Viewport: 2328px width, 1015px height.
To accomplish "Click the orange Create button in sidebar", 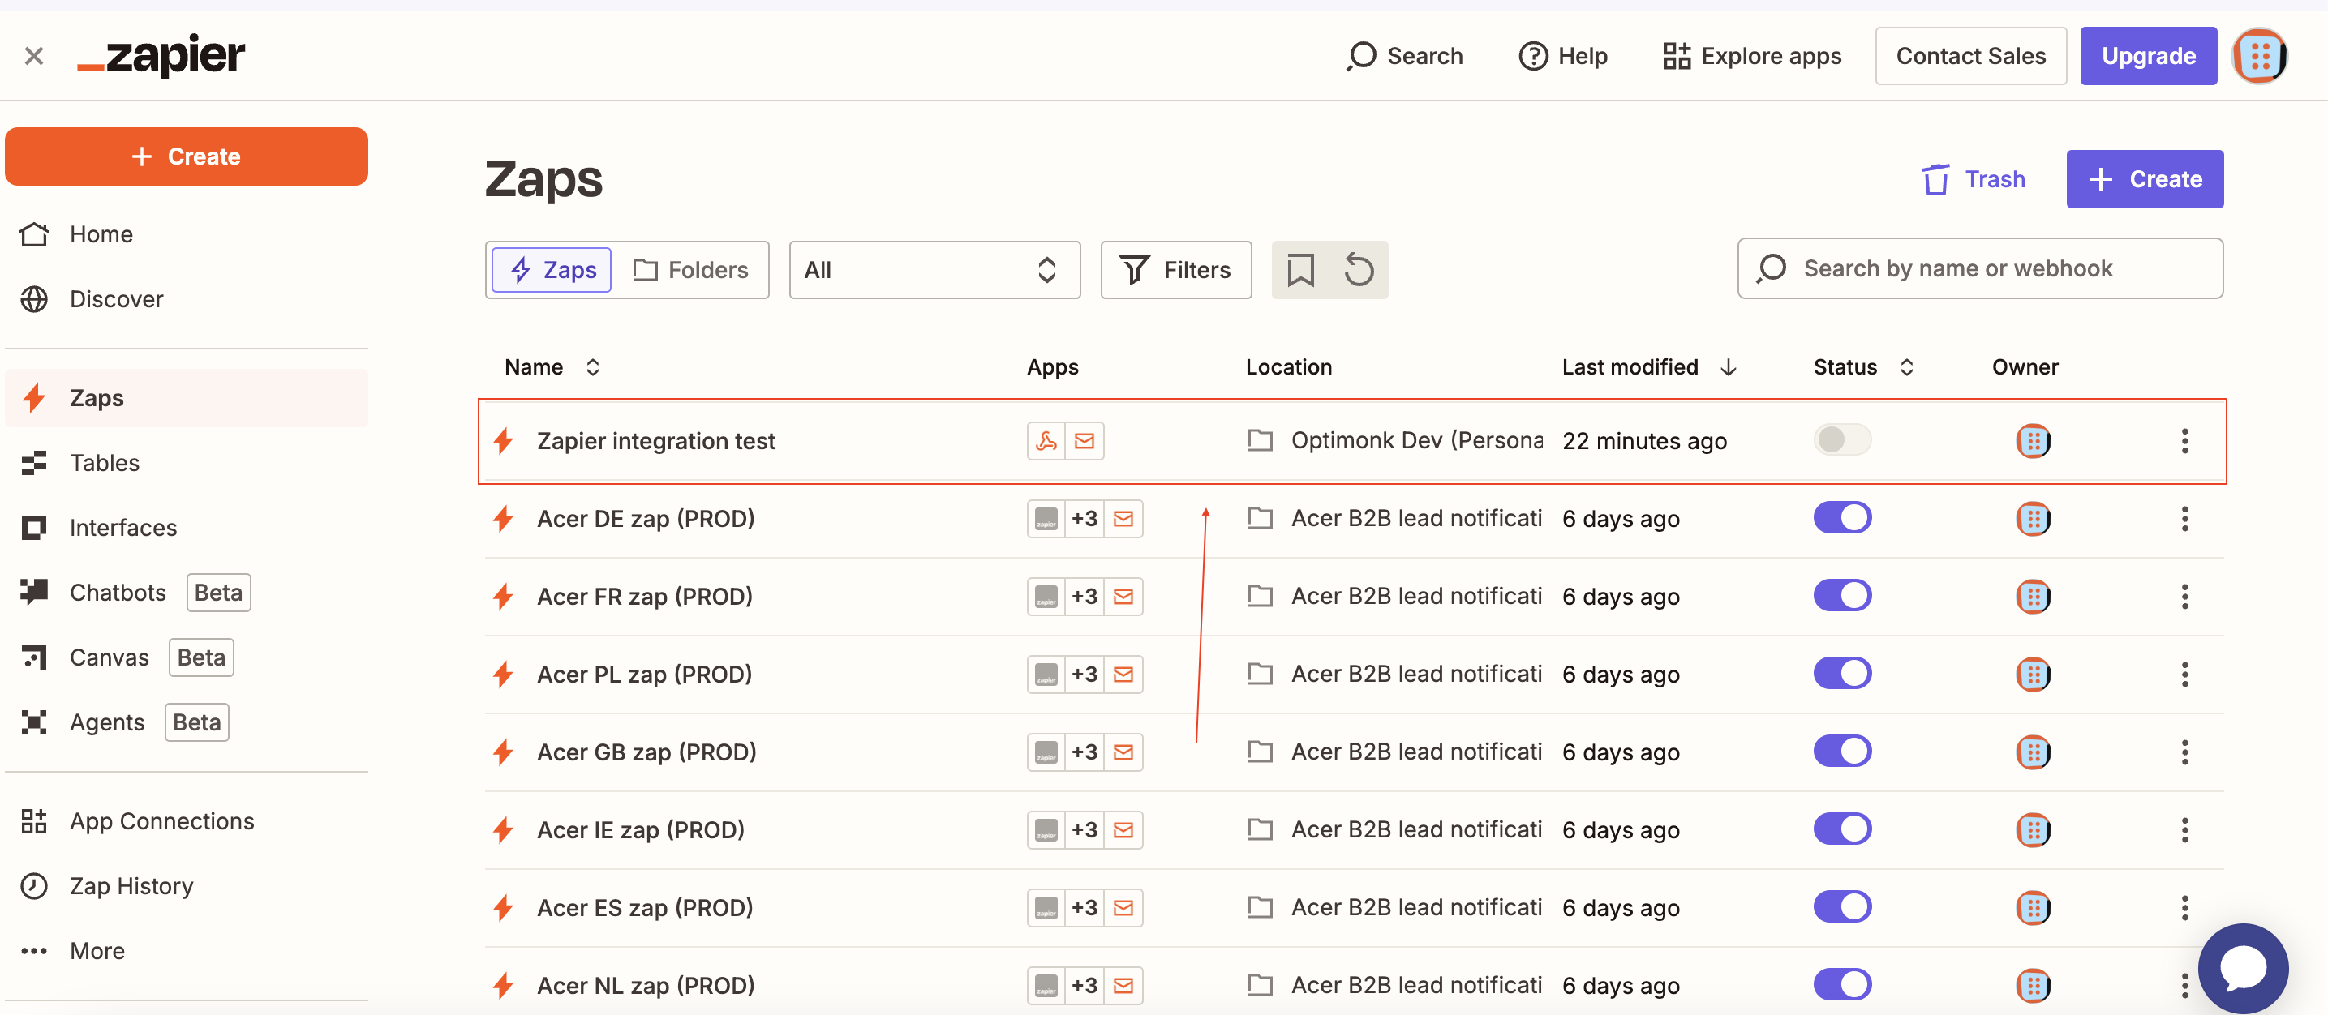I will point(187,156).
